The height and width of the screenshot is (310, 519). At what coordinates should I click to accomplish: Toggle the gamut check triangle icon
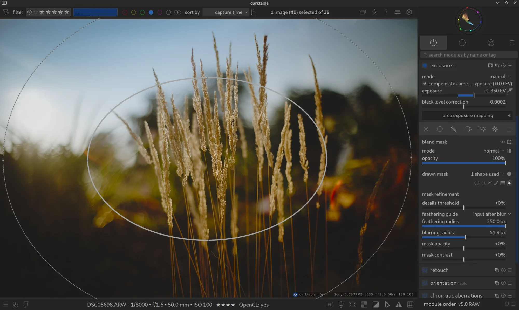point(399,305)
